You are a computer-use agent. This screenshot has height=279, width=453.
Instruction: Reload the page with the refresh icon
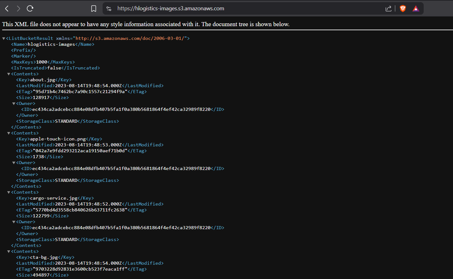(x=30, y=9)
